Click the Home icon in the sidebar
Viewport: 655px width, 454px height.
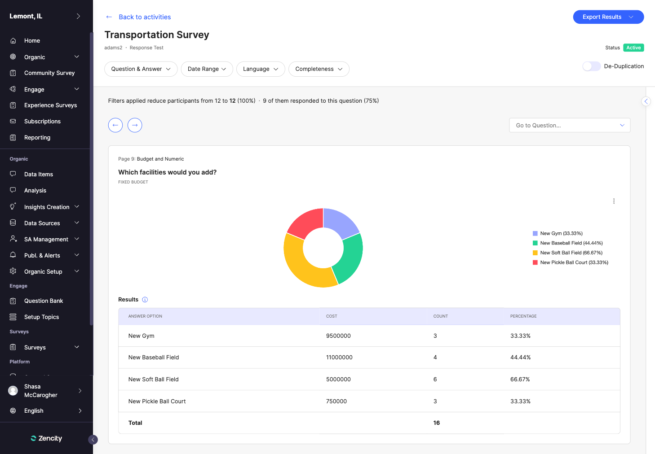13,41
